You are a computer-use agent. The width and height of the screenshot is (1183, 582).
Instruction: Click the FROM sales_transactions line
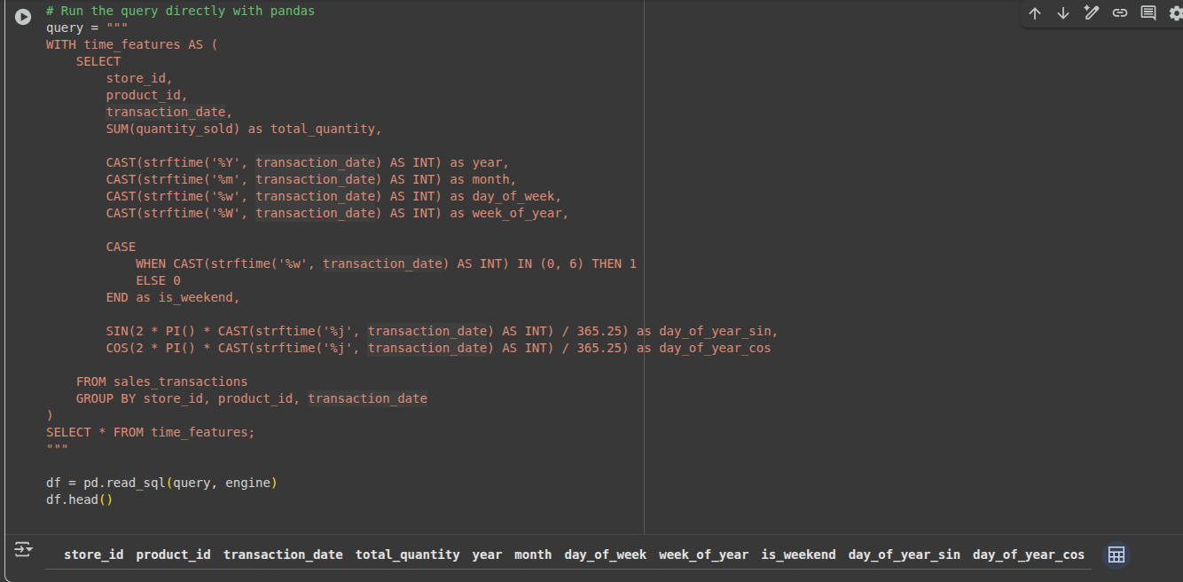pyautogui.click(x=161, y=381)
